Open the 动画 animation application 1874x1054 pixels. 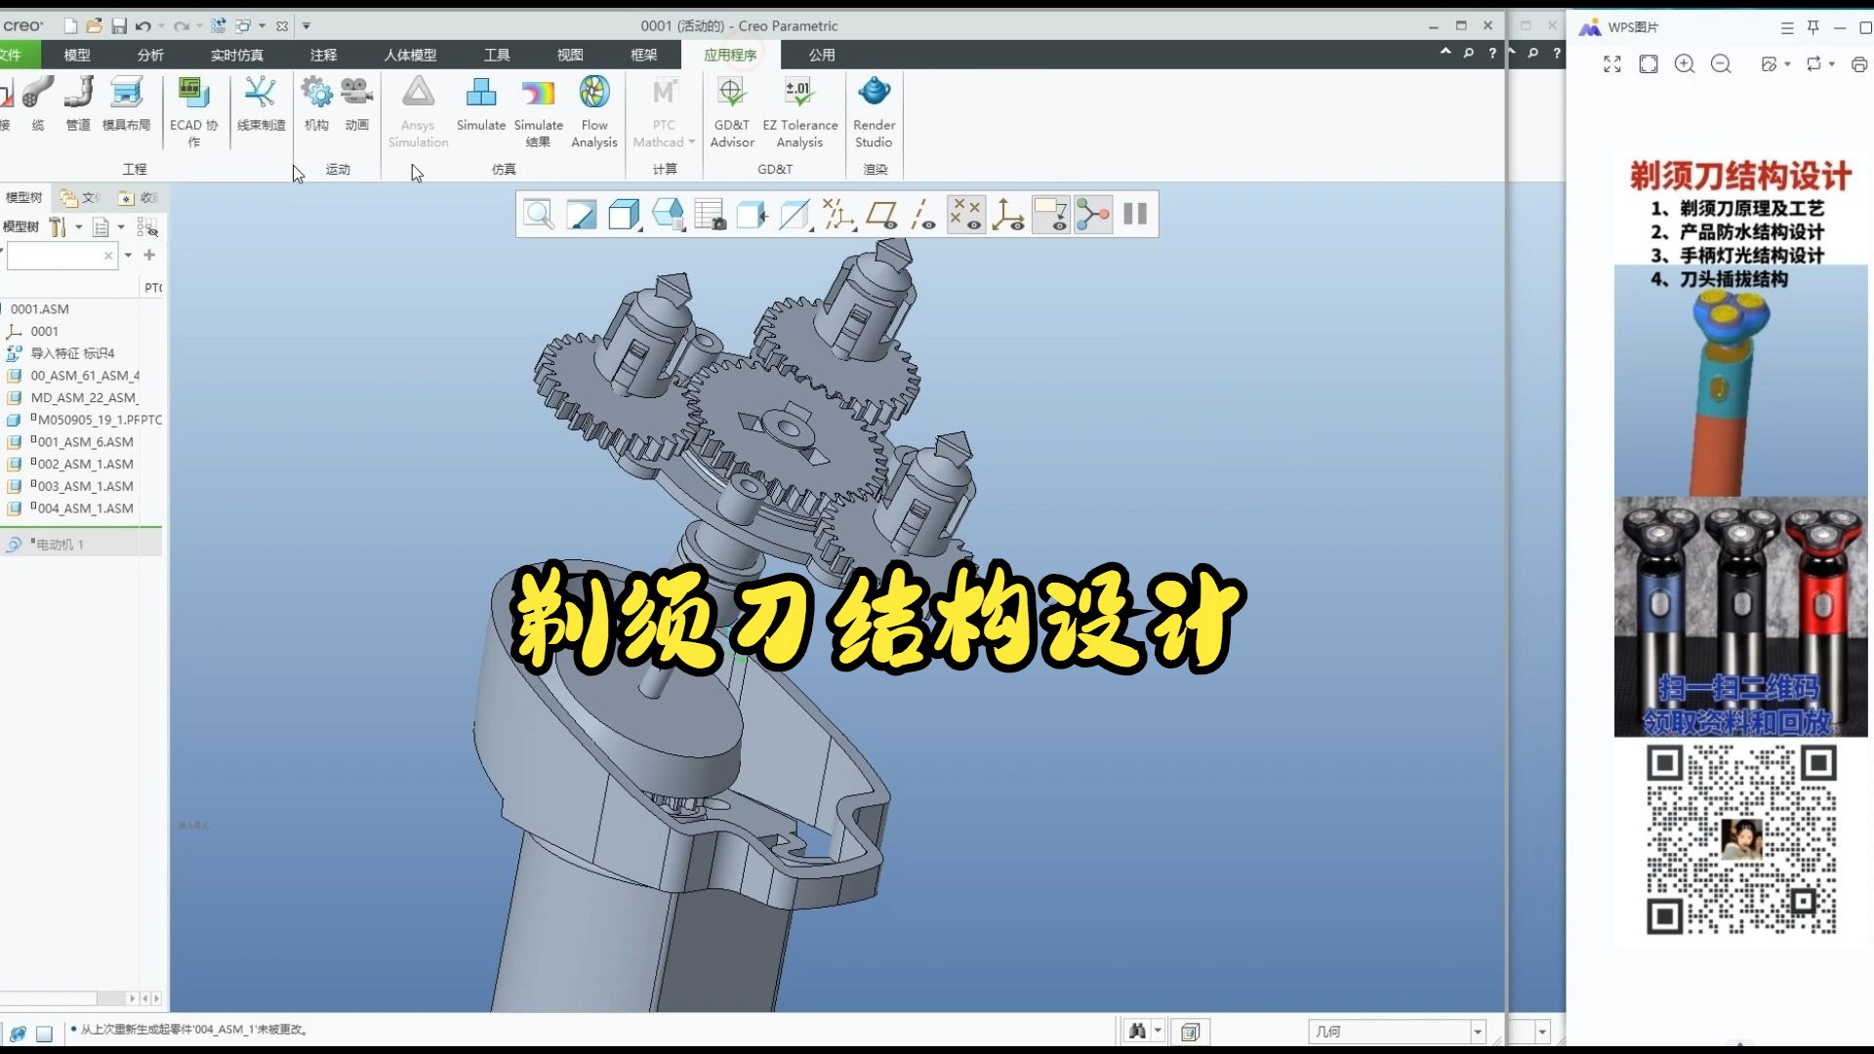(357, 103)
